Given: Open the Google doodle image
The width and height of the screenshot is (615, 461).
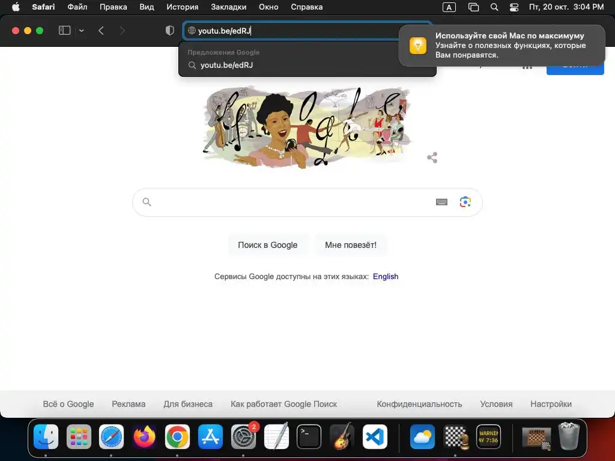Looking at the screenshot, I should [306, 127].
